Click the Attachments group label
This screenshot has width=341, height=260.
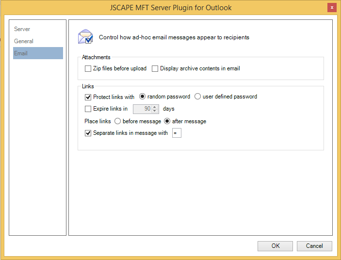[x=96, y=57]
